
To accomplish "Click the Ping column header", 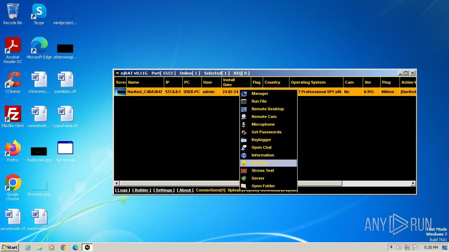I will click(x=390, y=82).
